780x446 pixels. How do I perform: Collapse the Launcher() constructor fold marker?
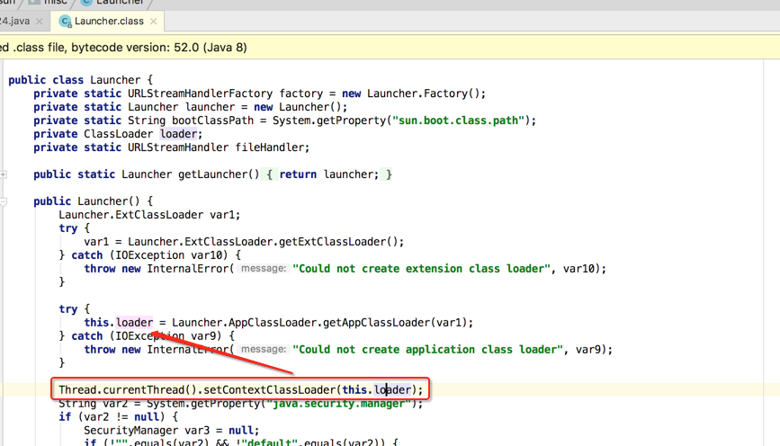point(4,201)
